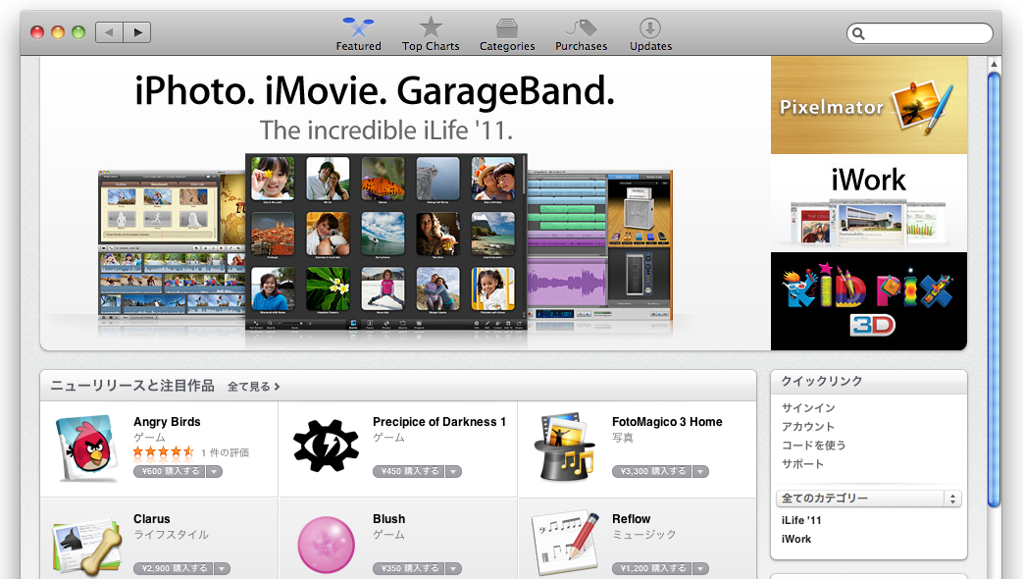Expand the Clarus buy options arrow
1023x579 pixels.
coord(222,568)
